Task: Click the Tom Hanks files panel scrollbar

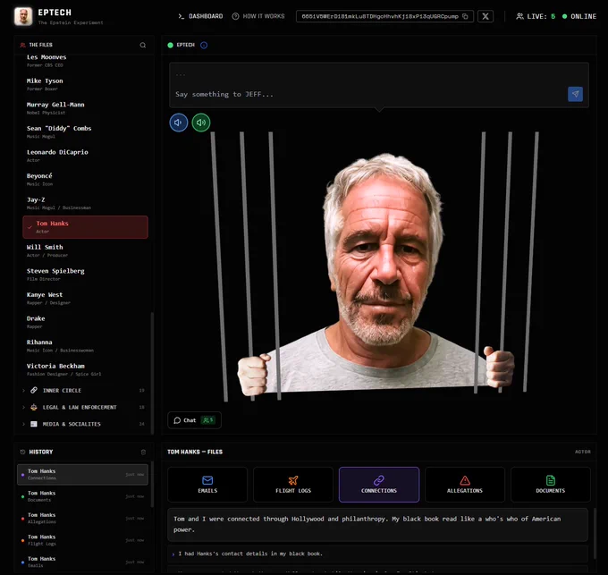Action: [x=594, y=533]
